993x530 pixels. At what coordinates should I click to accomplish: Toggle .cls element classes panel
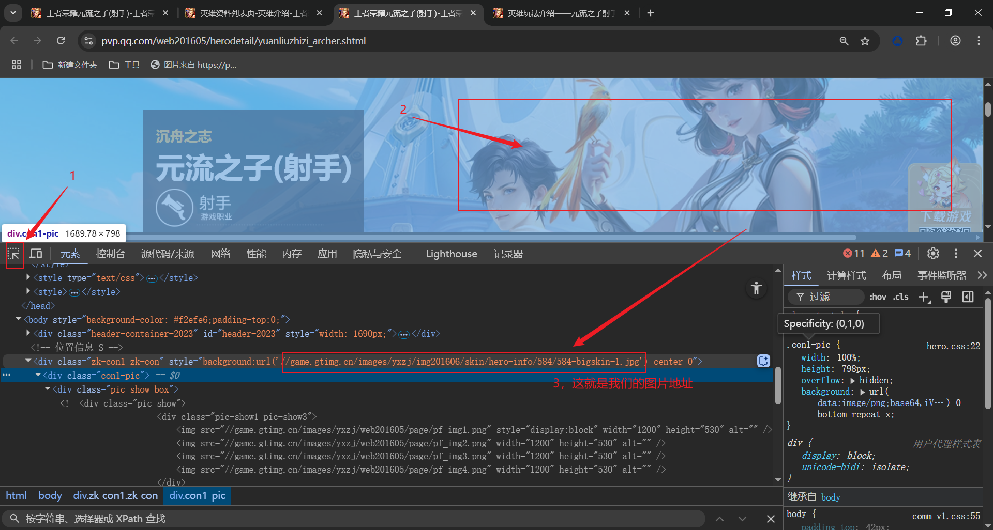click(901, 297)
